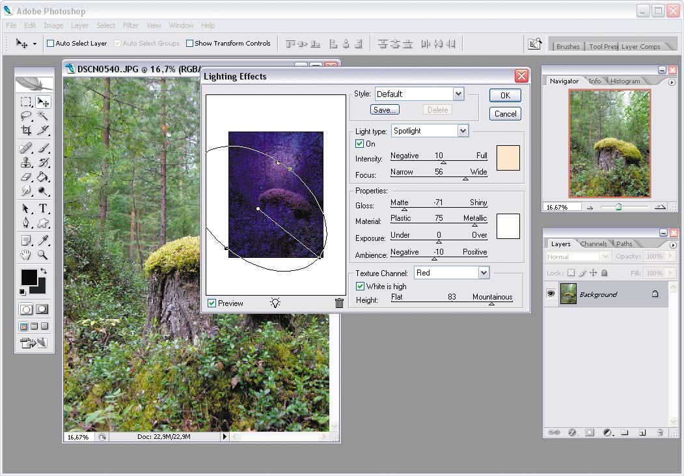Open the Filter menu
Viewport: 684px width, 476px height.
tap(130, 25)
